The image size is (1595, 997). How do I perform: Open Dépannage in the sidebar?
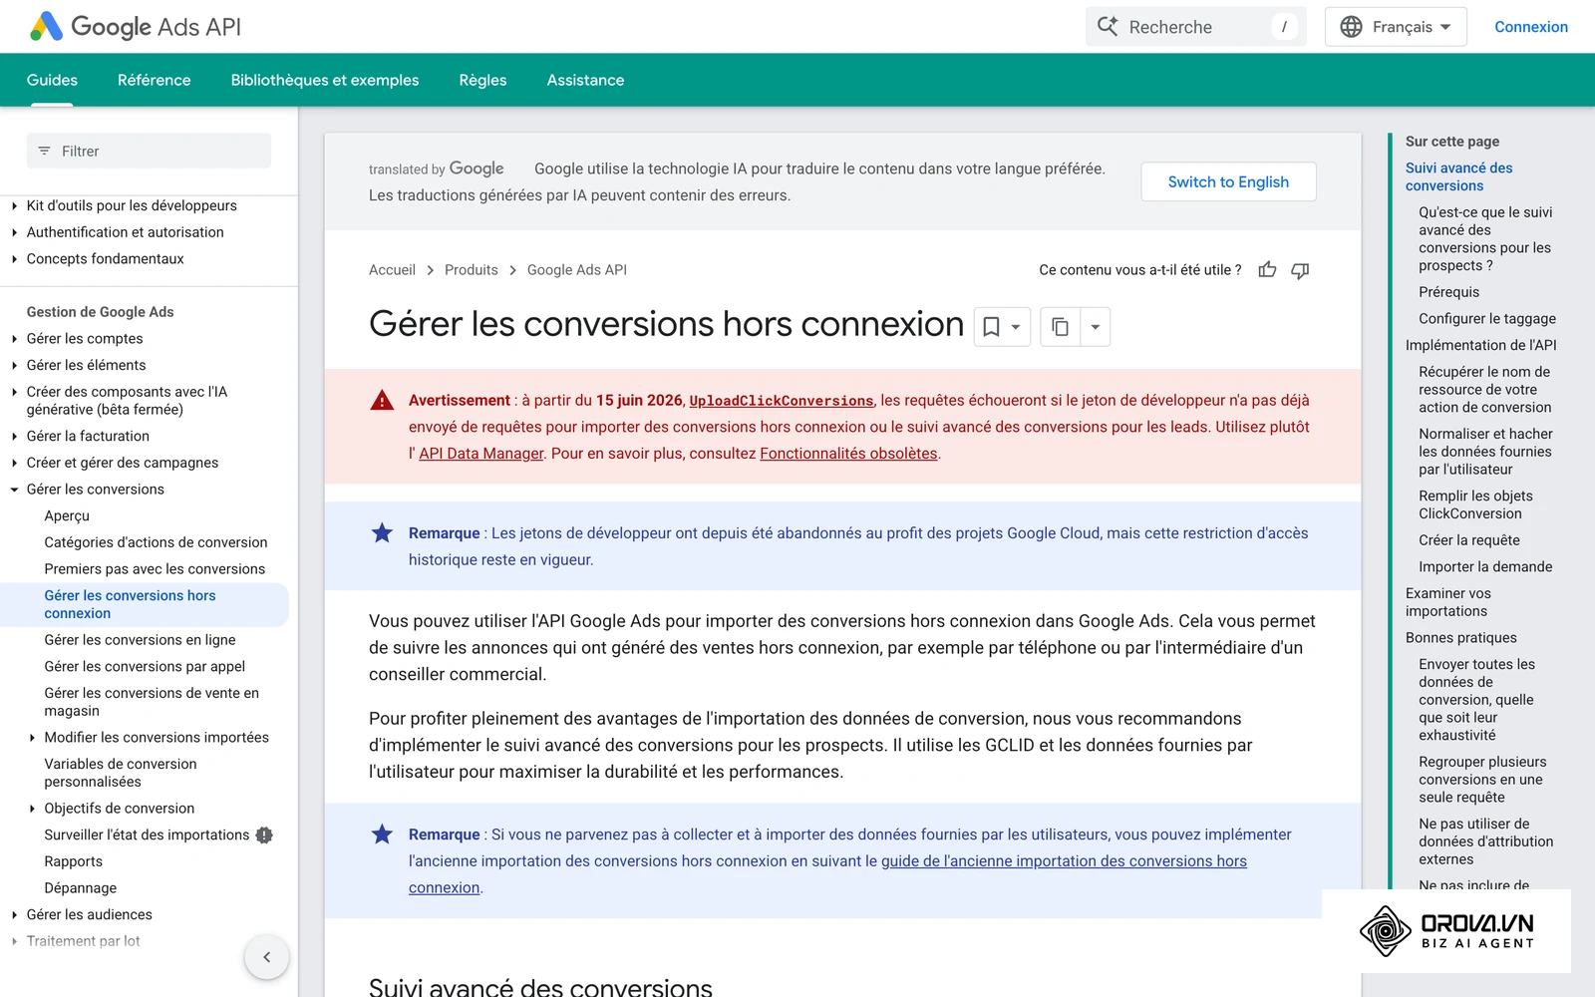click(81, 888)
